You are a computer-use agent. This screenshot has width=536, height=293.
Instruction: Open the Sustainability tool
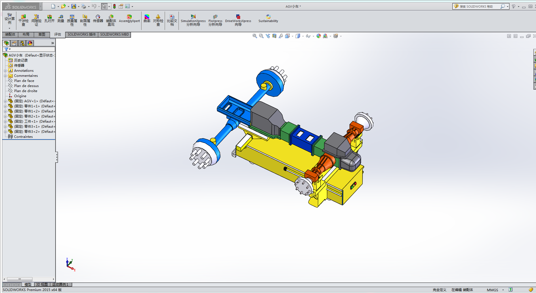[x=268, y=19]
